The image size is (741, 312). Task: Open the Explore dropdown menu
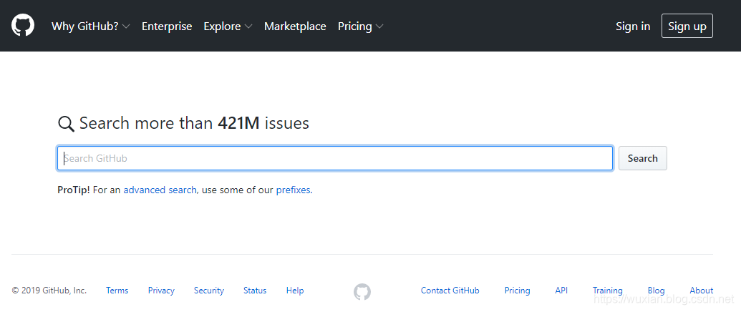[x=228, y=26]
